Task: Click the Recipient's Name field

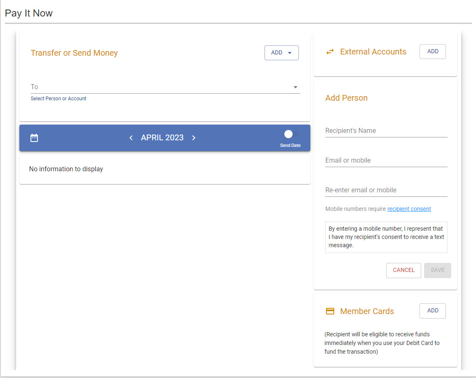Action: (386, 130)
